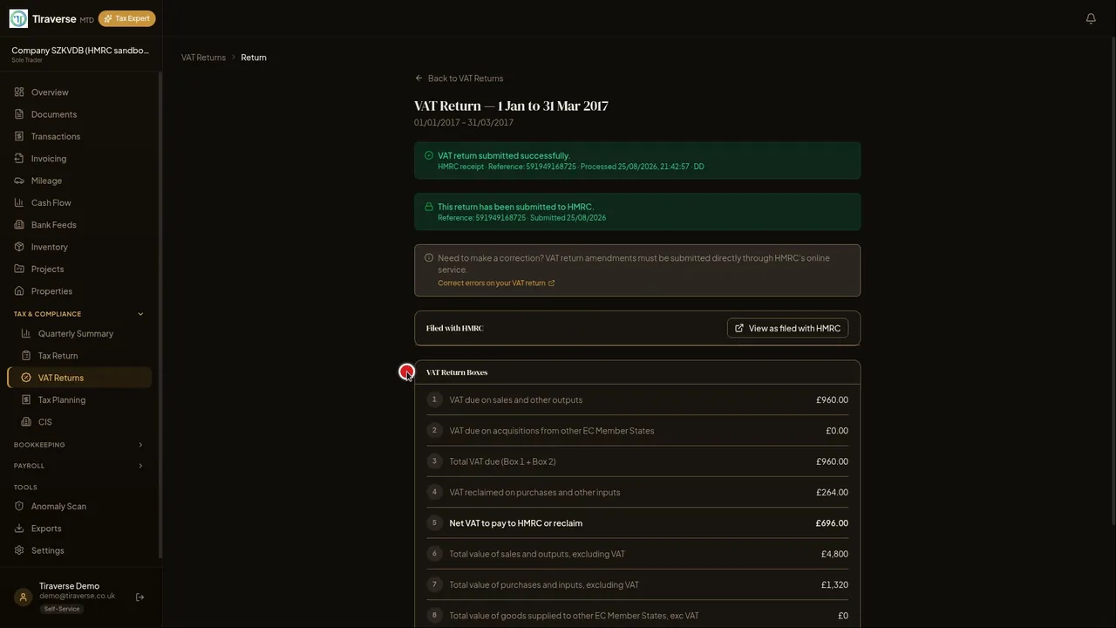The width and height of the screenshot is (1116, 628).
Task: Click the Transactions sidebar icon
Action: [x=19, y=136]
